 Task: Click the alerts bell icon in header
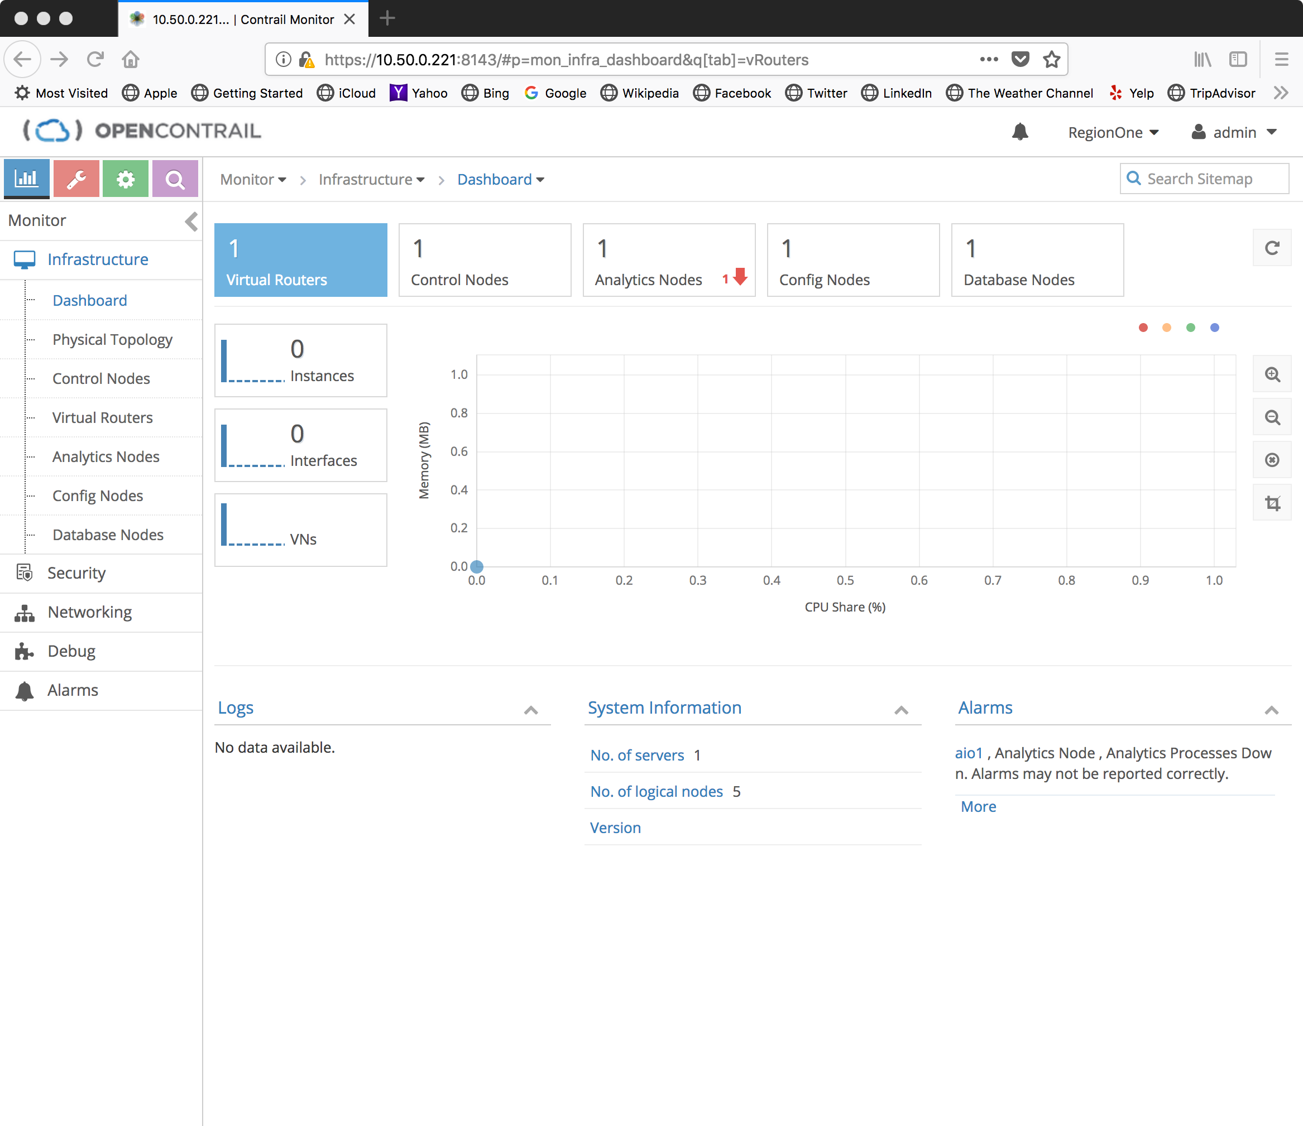[1019, 132]
